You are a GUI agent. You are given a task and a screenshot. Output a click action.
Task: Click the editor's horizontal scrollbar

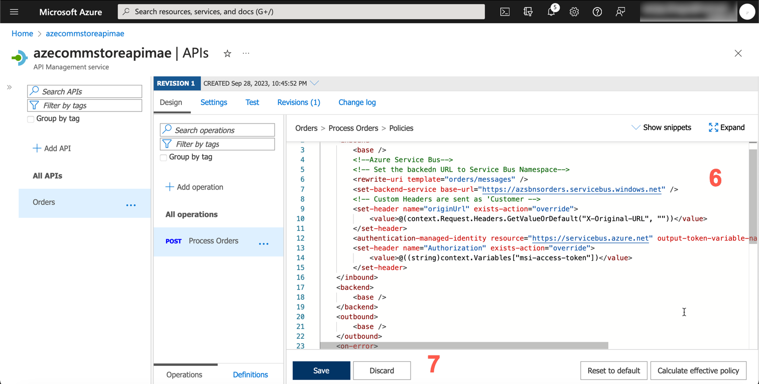point(463,346)
